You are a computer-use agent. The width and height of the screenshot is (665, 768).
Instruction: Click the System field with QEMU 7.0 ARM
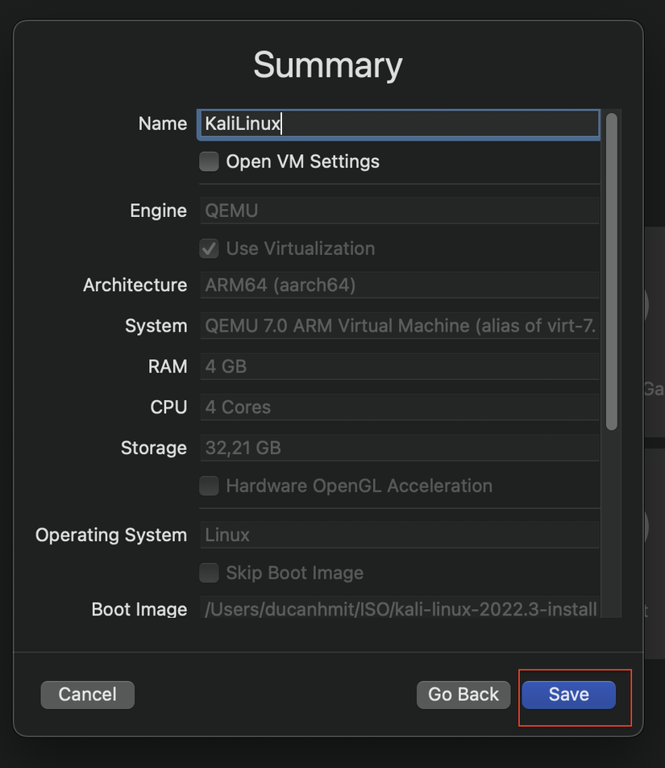398,326
